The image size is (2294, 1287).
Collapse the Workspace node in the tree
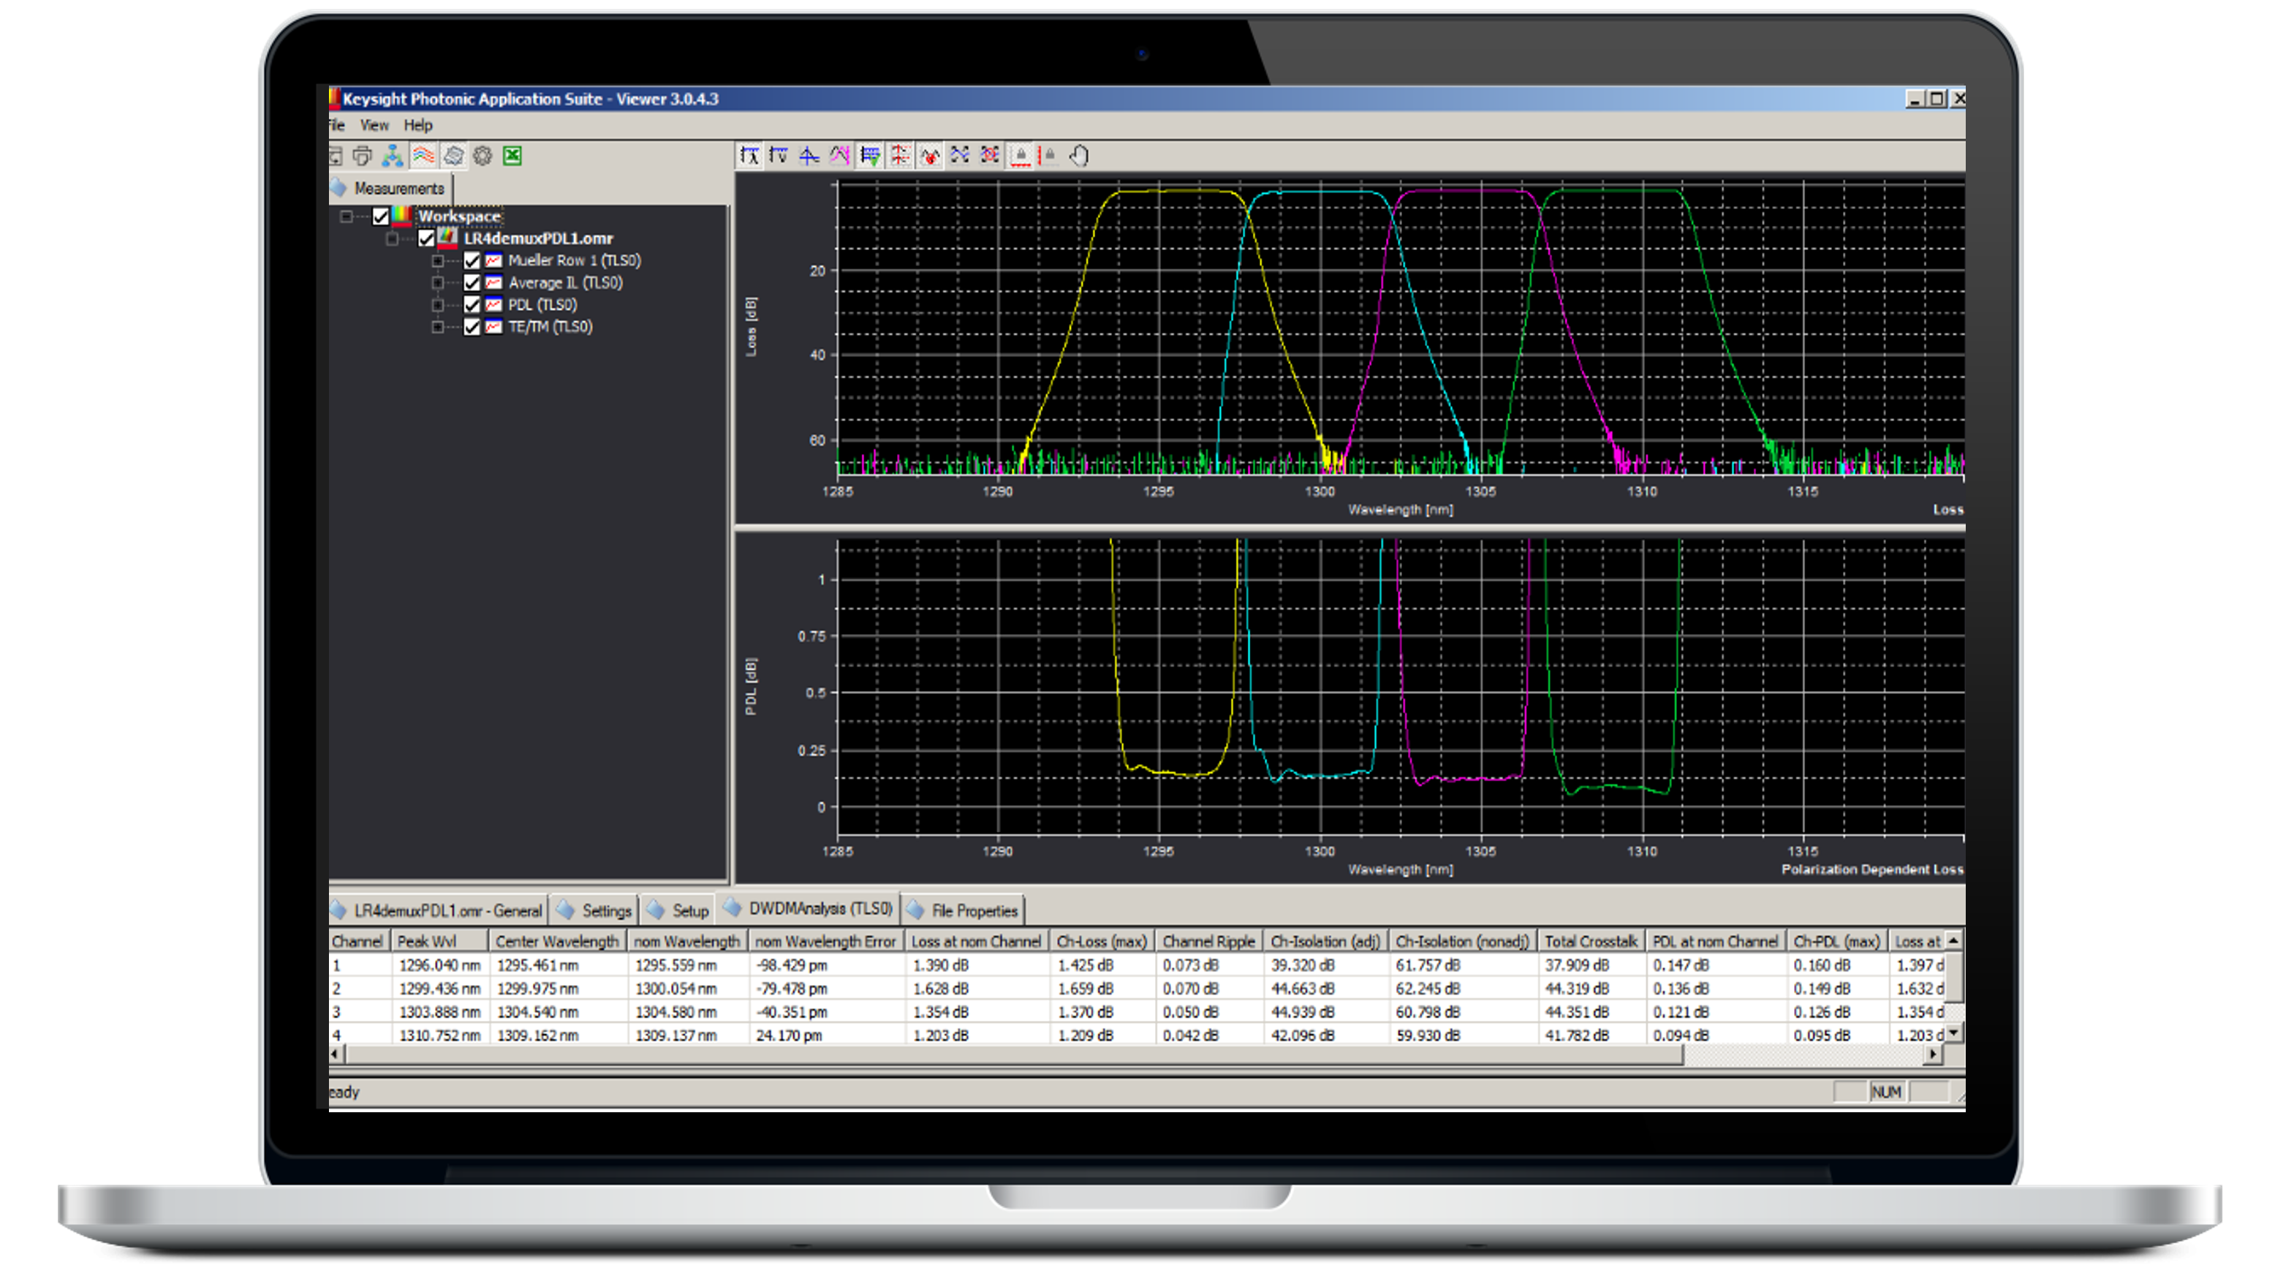click(x=347, y=215)
